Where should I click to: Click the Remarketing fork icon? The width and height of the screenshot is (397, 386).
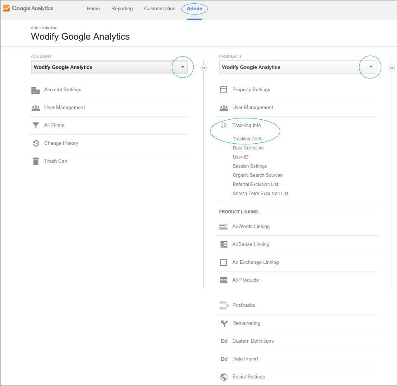point(224,323)
